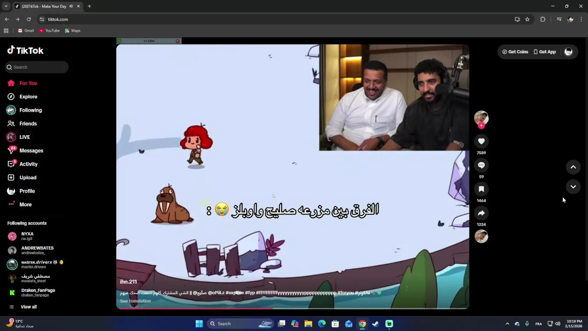Open Chrome media controls icon
This screenshot has width=588, height=331.
click(559, 19)
